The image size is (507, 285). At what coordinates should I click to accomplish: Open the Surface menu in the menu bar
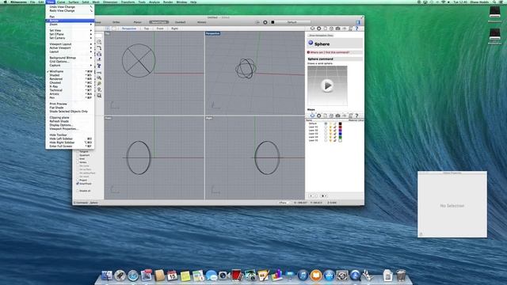click(74, 2)
